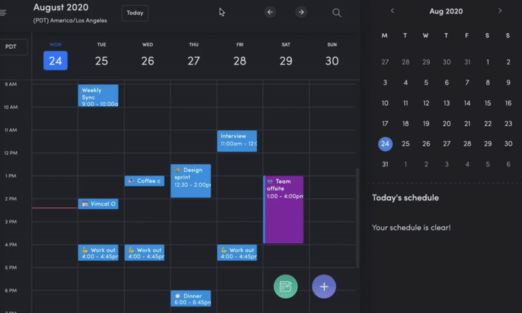The height and width of the screenshot is (313, 522).
Task: Select date 13 in mini calendar
Action: coord(447,103)
